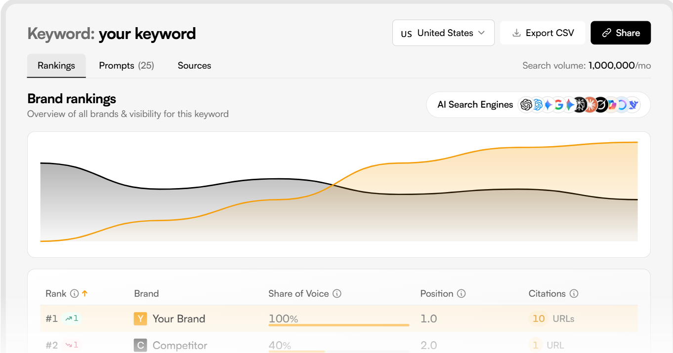Switch to the Prompts tab

click(x=126, y=65)
